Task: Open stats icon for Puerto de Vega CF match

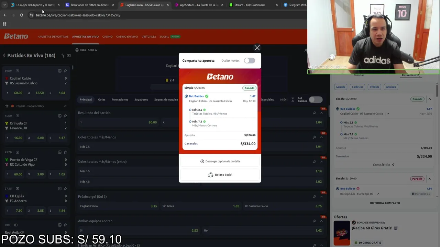Action: pos(59,152)
